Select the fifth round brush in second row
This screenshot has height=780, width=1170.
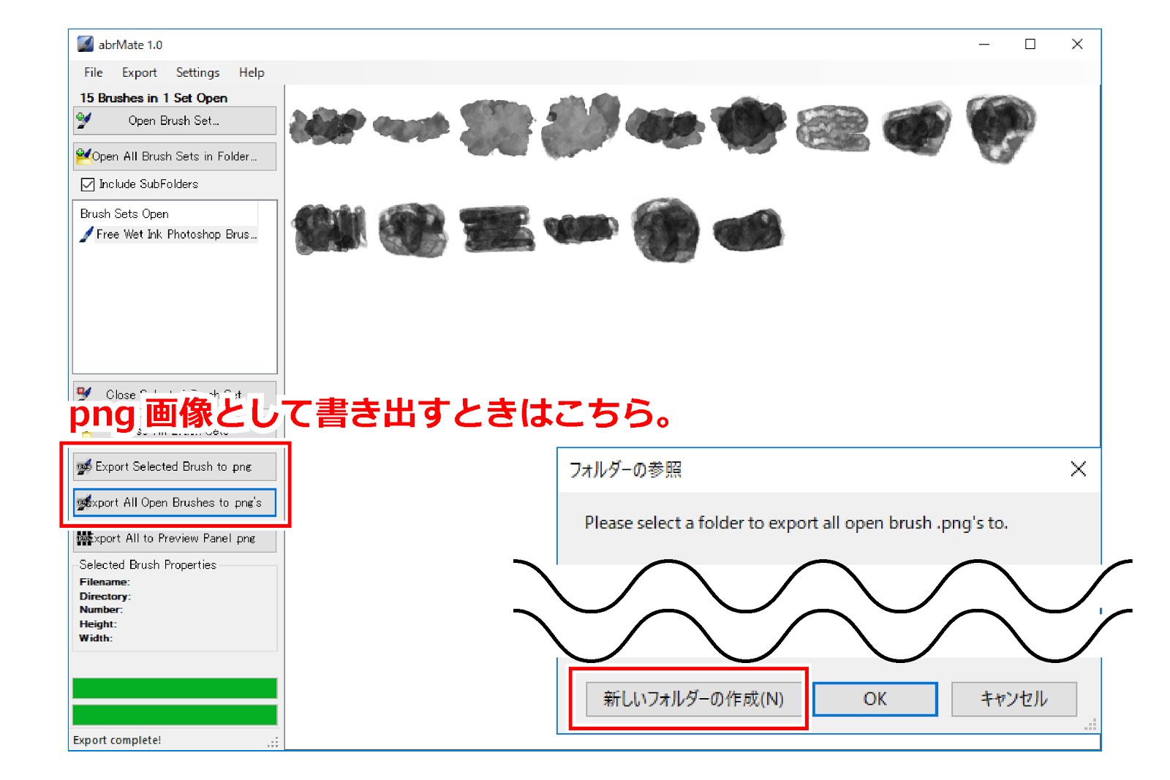(665, 230)
